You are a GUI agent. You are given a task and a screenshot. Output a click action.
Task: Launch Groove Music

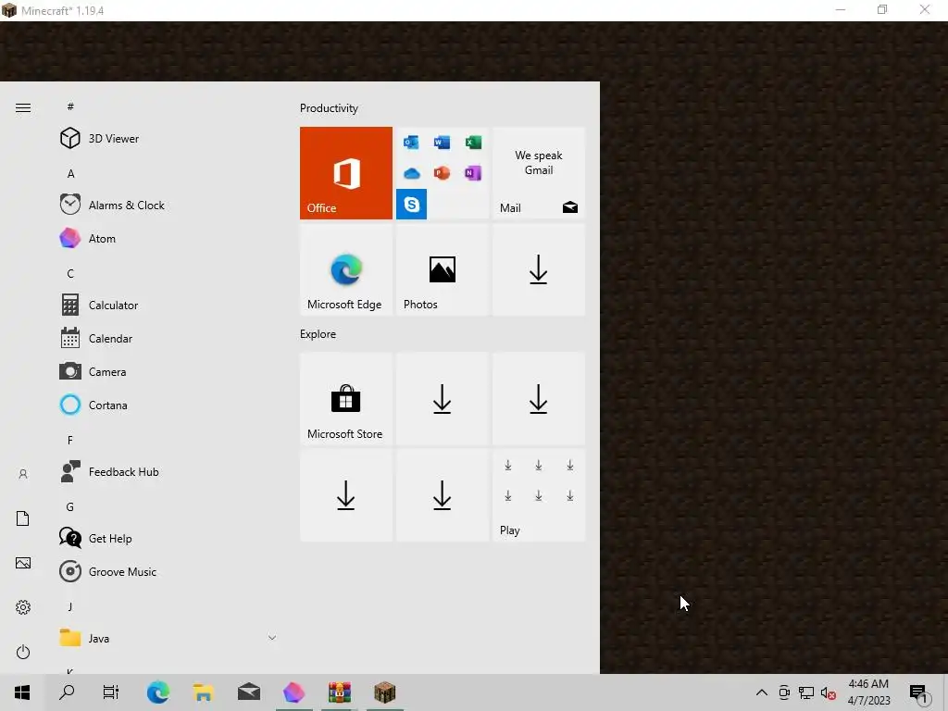(x=167, y=571)
